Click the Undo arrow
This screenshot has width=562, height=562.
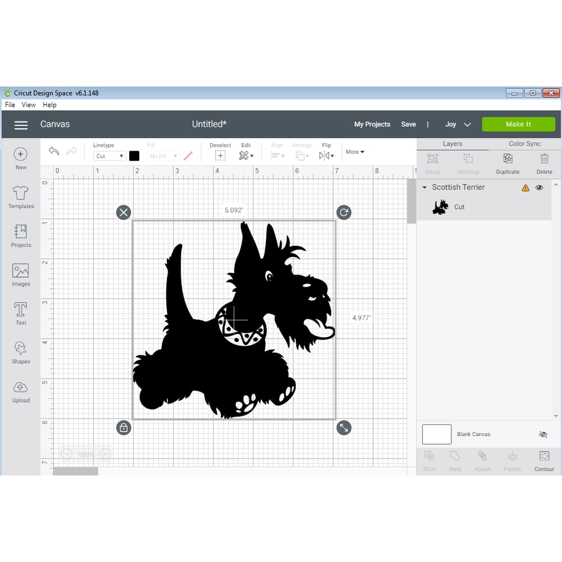(53, 151)
